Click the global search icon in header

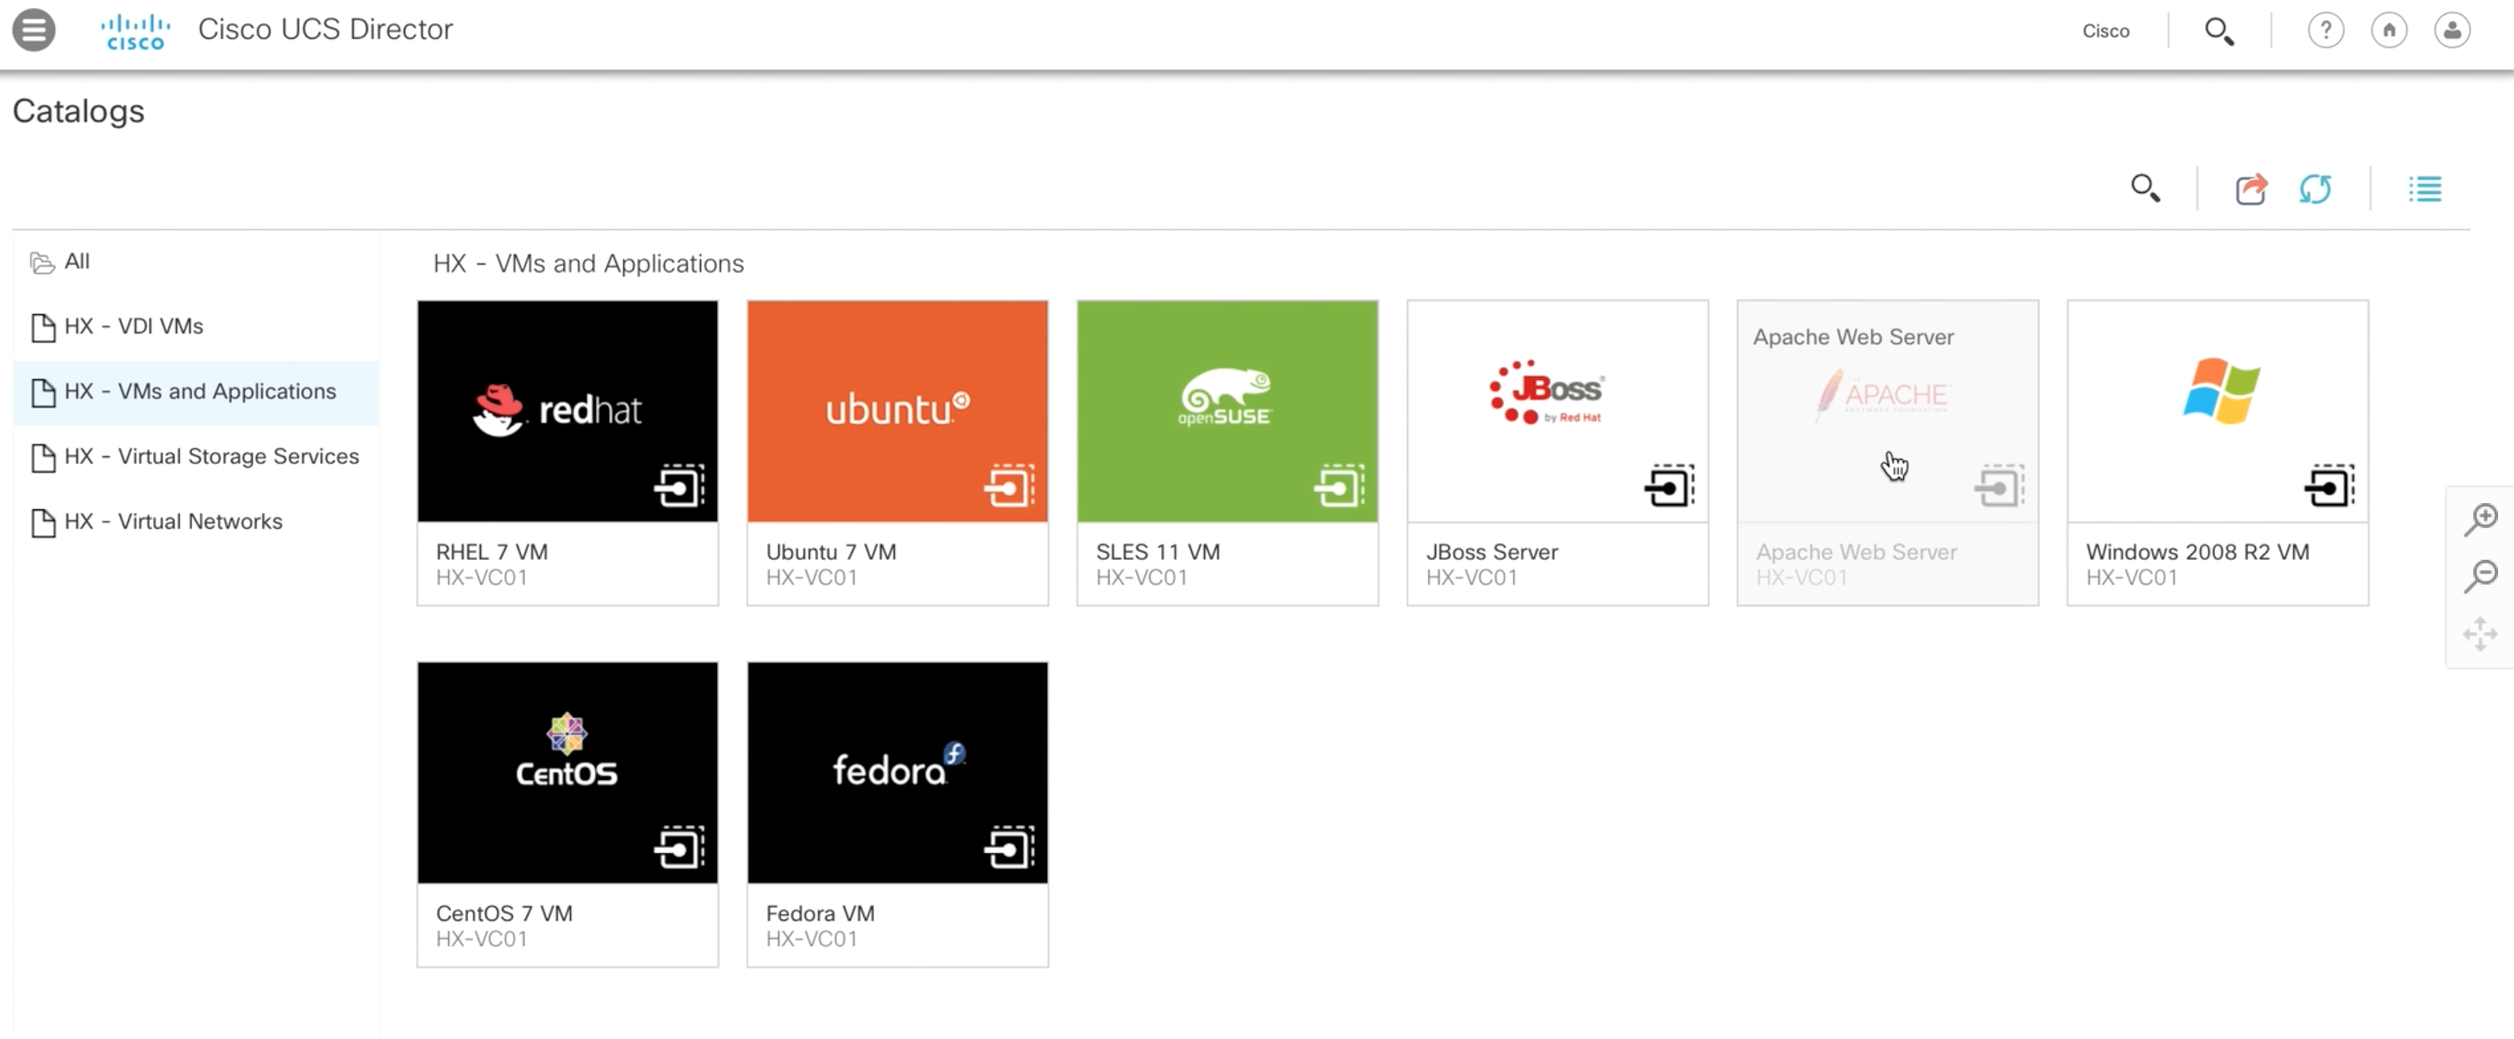[2219, 31]
